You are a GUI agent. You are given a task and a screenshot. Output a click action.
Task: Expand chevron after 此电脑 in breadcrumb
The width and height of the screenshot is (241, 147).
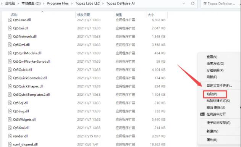18,3
